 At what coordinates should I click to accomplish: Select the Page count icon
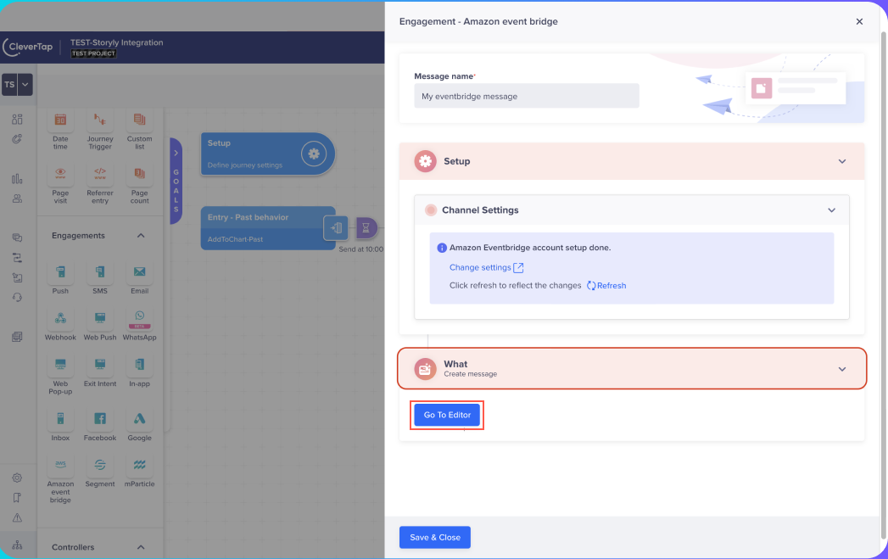(x=139, y=174)
